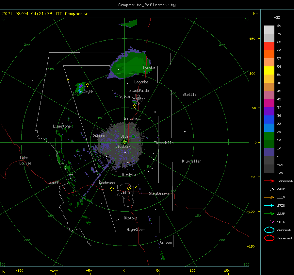The width and height of the screenshot is (294, 275).
Task: Click the Banff town label
Action: coord(54,182)
